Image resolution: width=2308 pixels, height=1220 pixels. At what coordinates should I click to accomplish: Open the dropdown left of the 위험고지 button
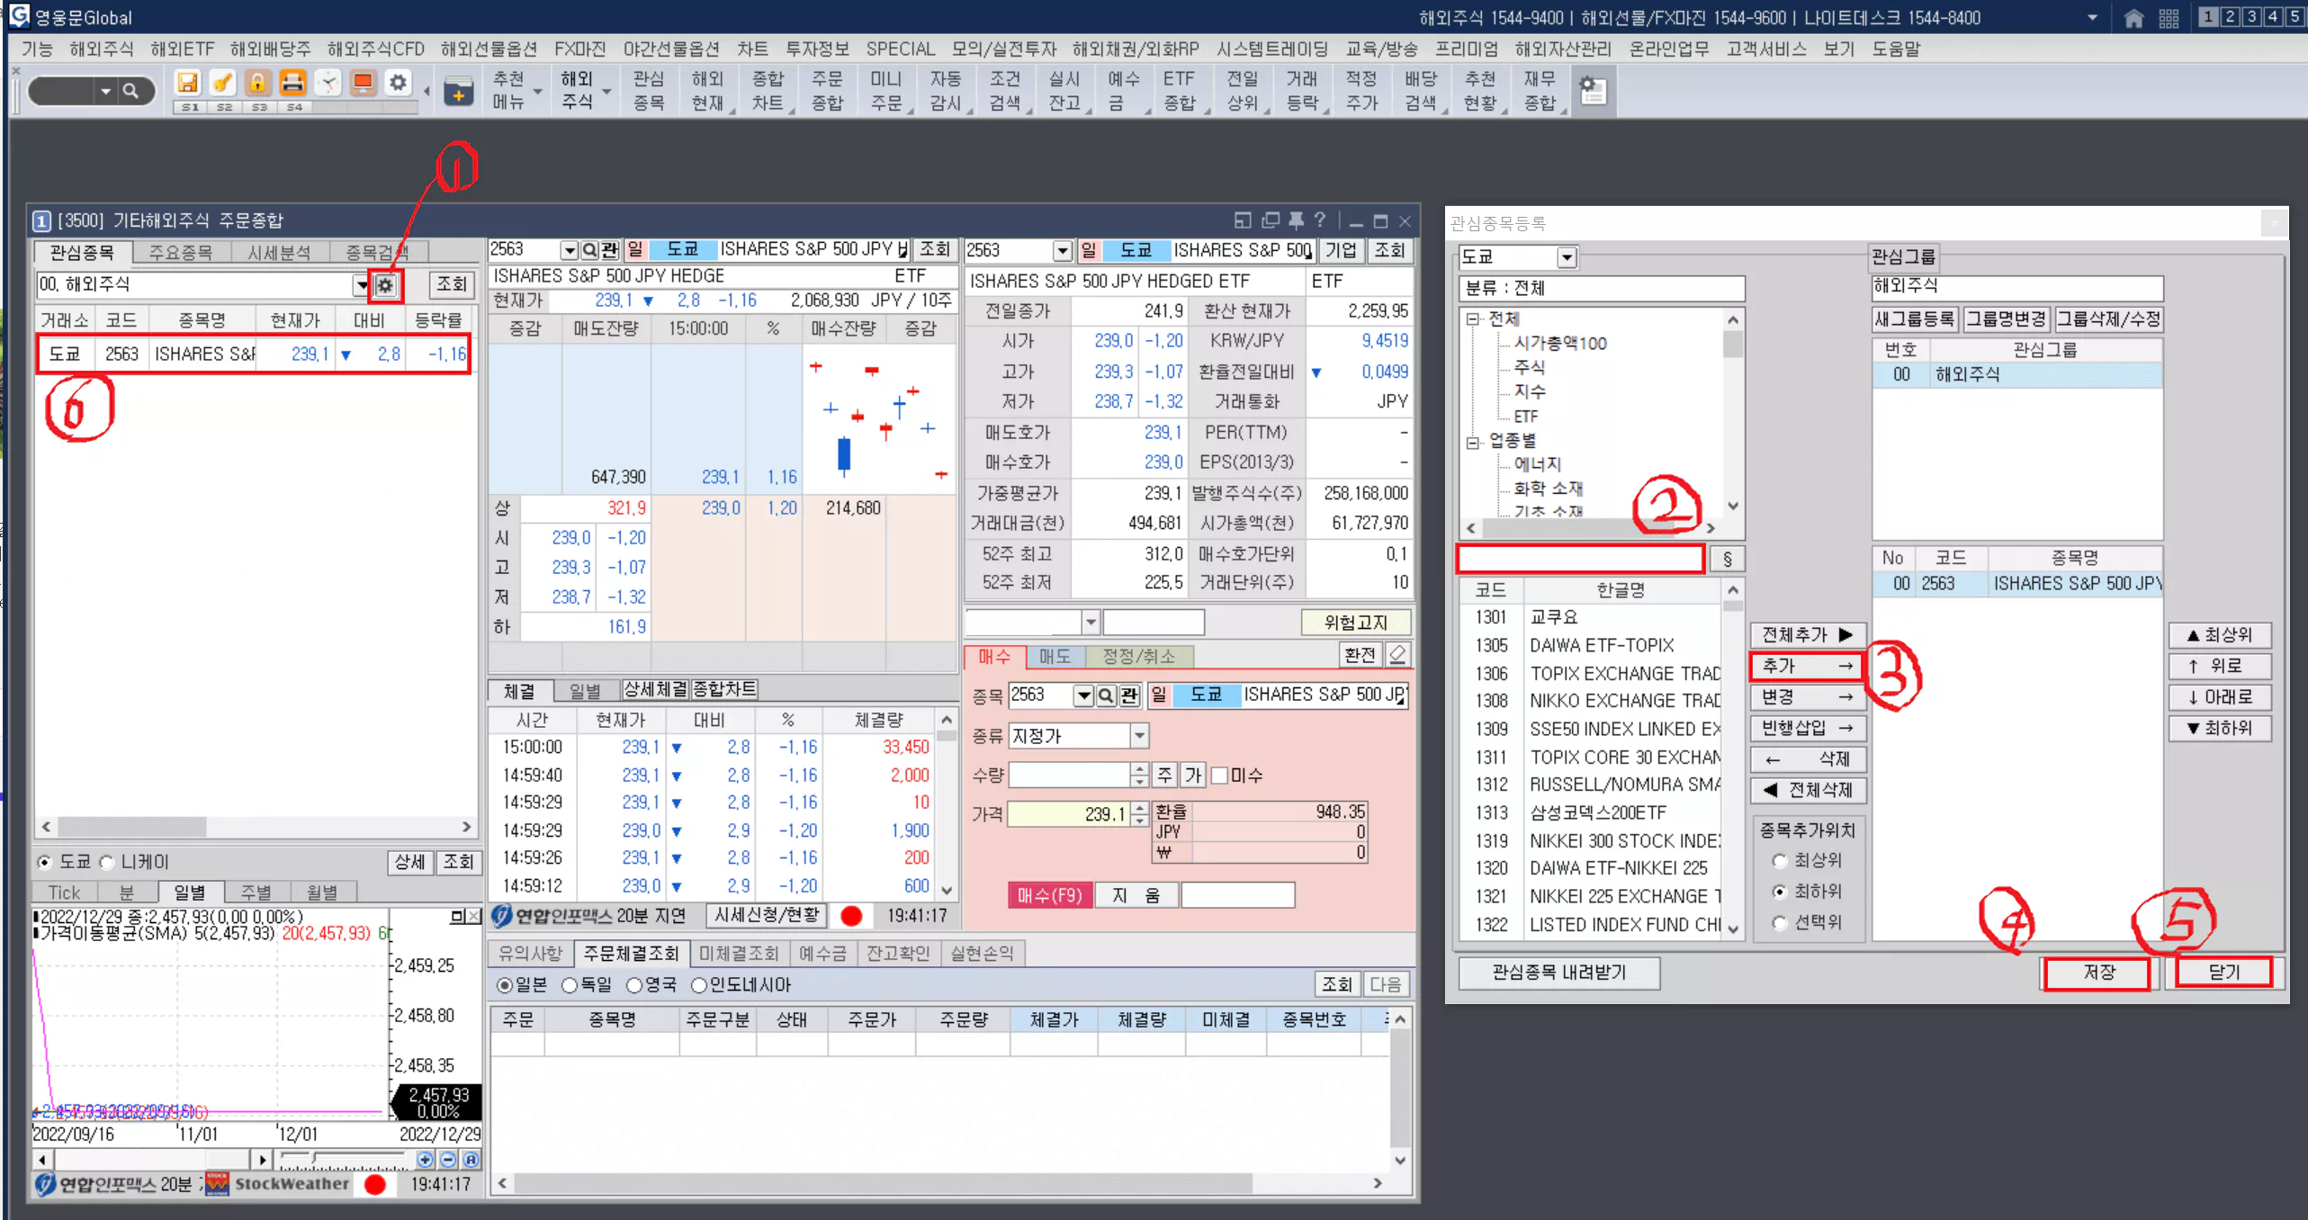pyautogui.click(x=1091, y=622)
